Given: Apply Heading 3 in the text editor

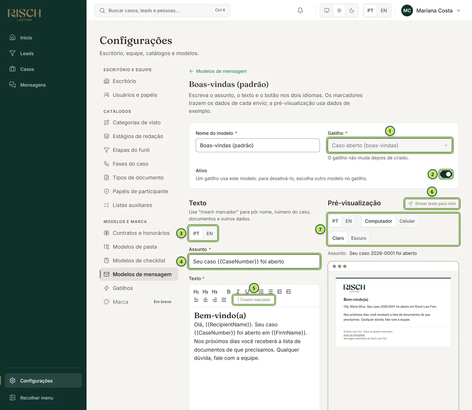Looking at the screenshot, I should (x=214, y=292).
